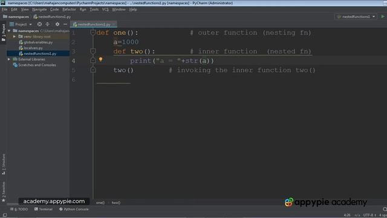
Task: Open the Project view dropdown
Action: coord(21,24)
